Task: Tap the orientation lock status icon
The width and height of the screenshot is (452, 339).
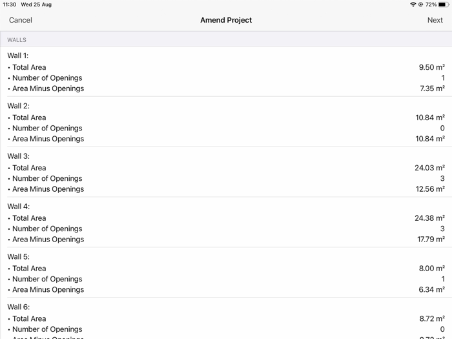Action: (x=420, y=5)
